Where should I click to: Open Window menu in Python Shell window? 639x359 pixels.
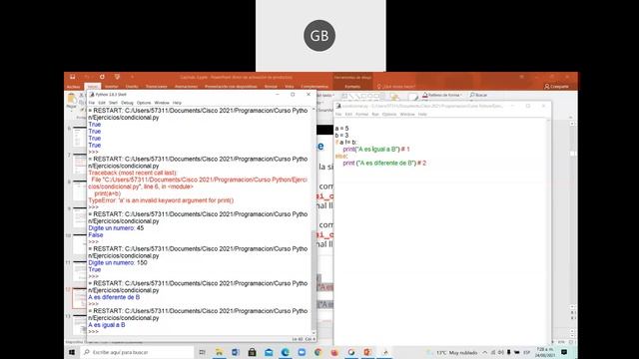[x=162, y=103]
